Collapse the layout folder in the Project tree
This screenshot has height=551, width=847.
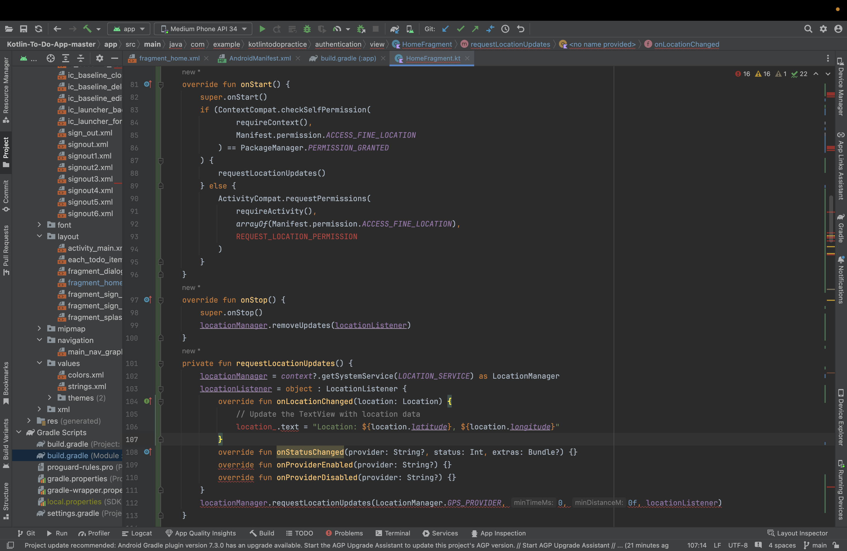[39, 236]
